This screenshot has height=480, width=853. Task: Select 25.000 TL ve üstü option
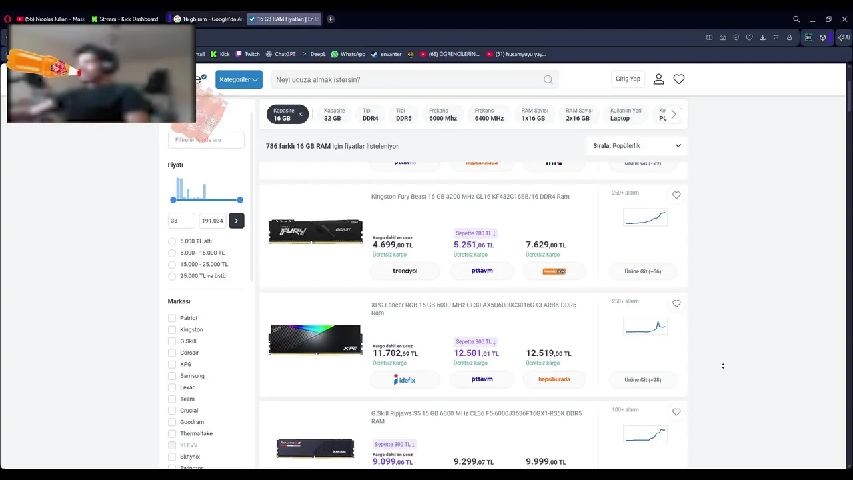click(172, 276)
